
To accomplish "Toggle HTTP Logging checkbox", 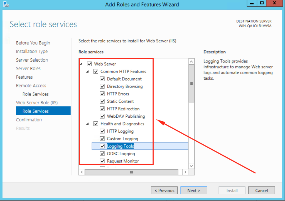I will point(102,131).
